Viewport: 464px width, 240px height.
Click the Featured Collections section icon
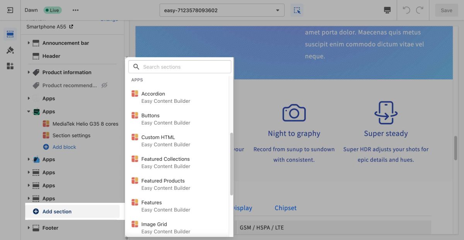(135, 159)
